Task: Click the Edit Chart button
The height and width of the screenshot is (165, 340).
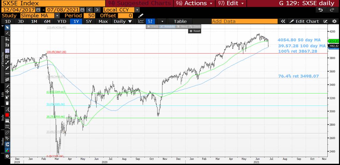Action: [x=304, y=21]
